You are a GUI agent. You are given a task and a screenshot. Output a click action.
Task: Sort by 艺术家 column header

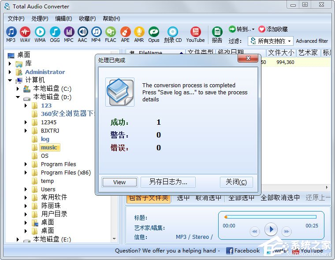click(x=308, y=52)
